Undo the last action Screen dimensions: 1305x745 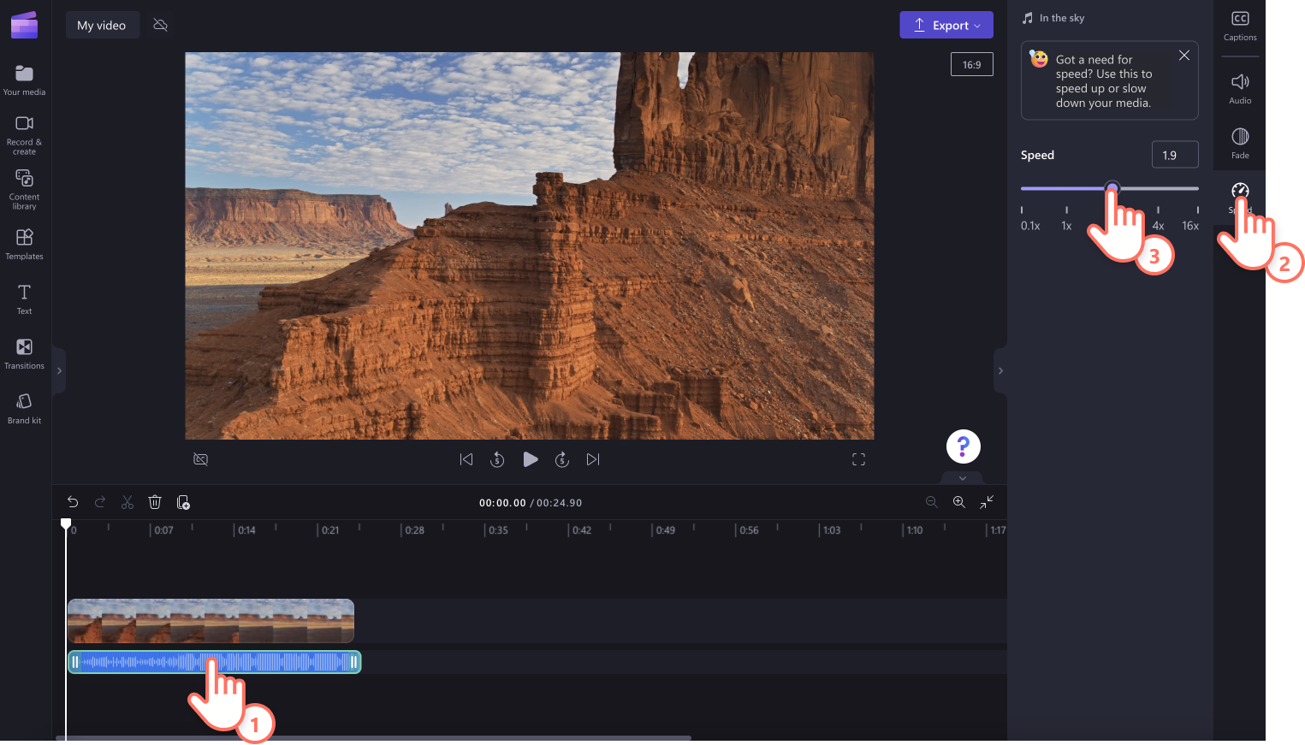(73, 502)
